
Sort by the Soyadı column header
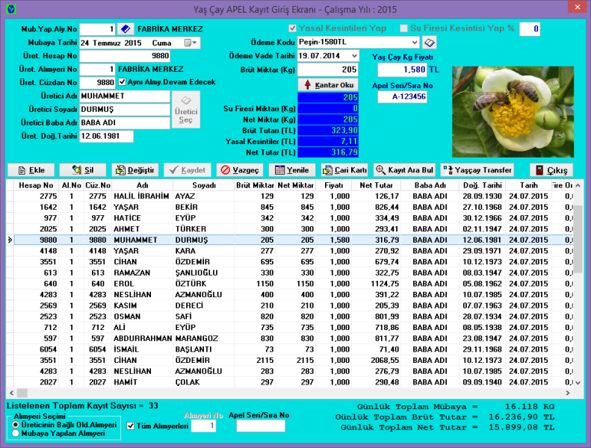[203, 184]
